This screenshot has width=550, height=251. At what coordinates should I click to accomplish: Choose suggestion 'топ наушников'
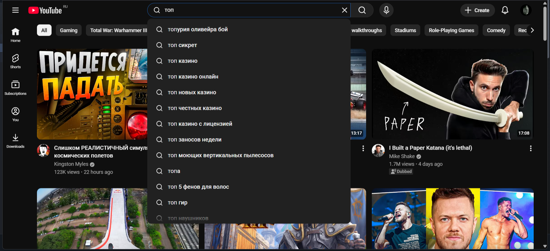249,218
